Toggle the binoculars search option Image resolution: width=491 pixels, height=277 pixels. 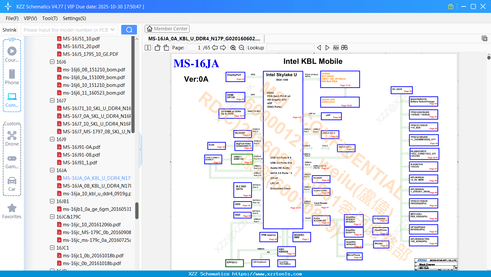coord(344,47)
